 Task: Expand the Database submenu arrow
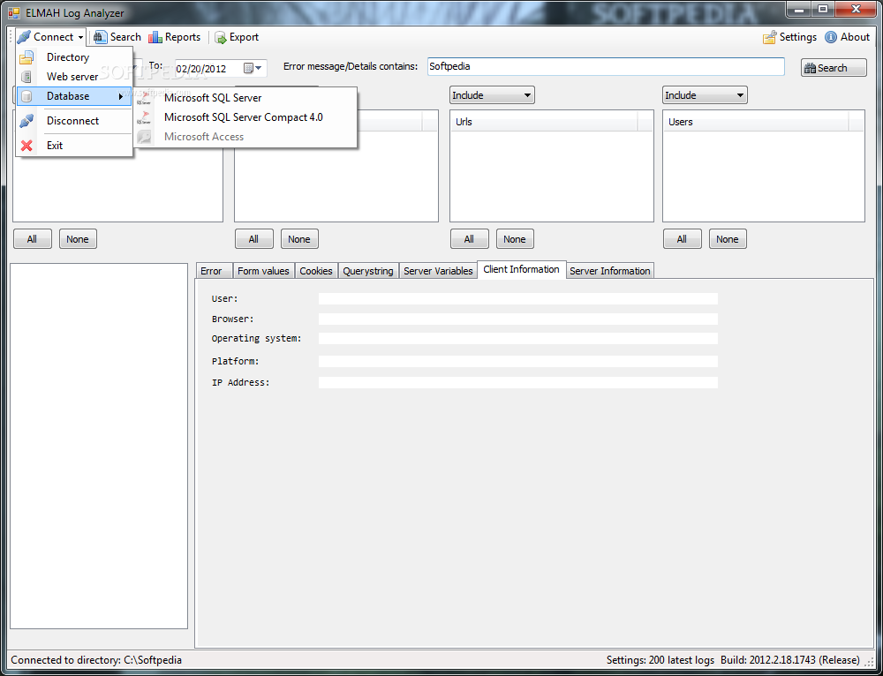coord(120,97)
